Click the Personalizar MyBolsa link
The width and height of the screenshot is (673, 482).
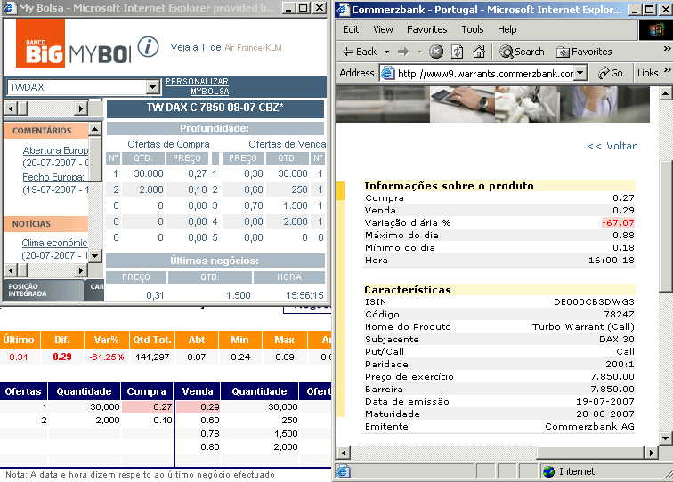pos(198,86)
